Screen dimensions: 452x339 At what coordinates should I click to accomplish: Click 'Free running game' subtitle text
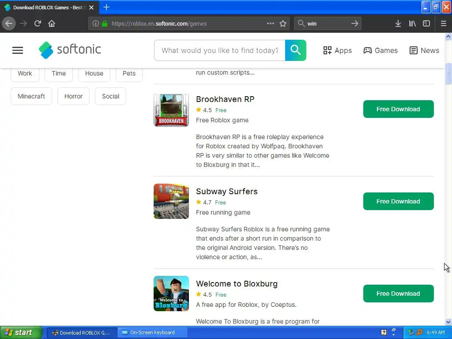point(223,212)
